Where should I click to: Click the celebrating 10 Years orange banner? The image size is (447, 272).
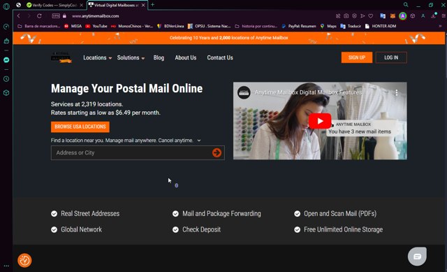(229, 38)
